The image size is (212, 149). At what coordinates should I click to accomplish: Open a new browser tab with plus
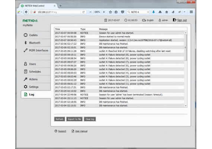61,6
